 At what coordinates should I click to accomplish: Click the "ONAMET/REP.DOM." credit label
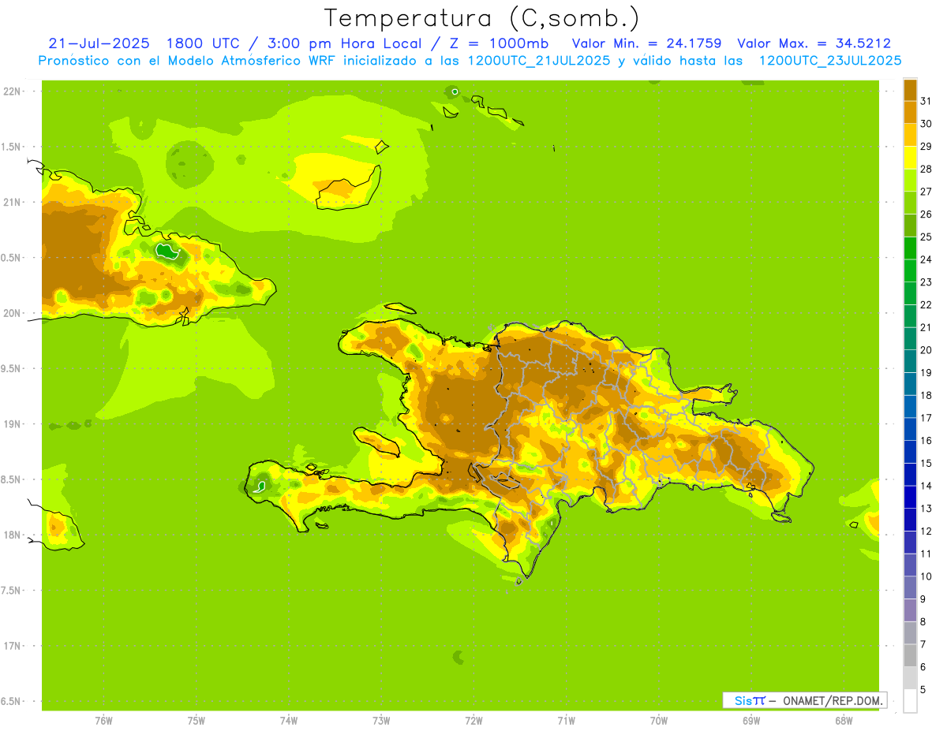(832, 700)
